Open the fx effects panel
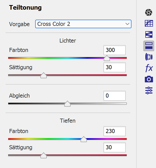This screenshot has width=156, height=168. pyautogui.click(x=149, y=68)
